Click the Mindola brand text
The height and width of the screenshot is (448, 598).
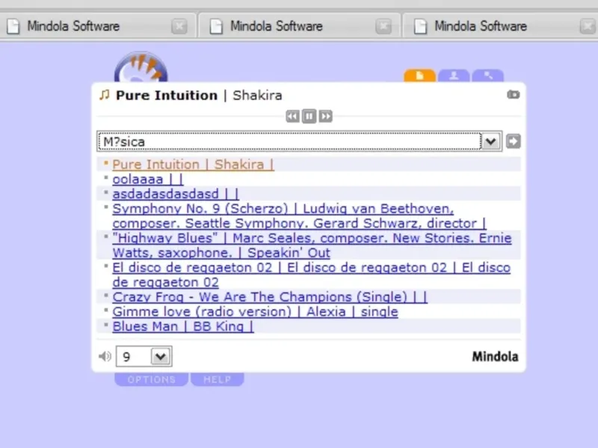pyautogui.click(x=495, y=357)
